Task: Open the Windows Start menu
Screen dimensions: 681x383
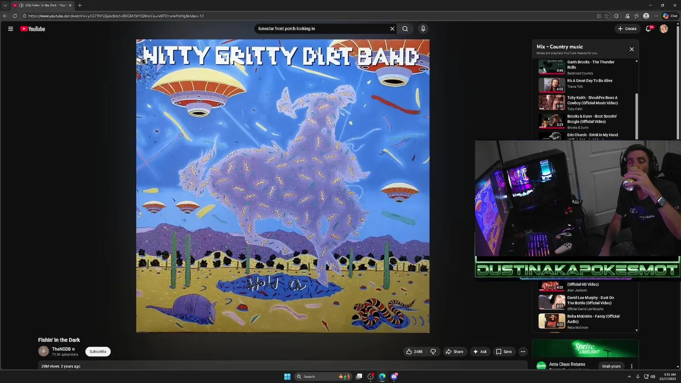Action: tap(287, 377)
